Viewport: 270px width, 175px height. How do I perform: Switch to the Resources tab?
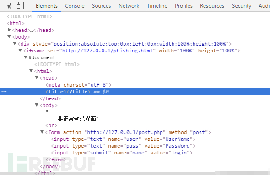click(x=212, y=6)
